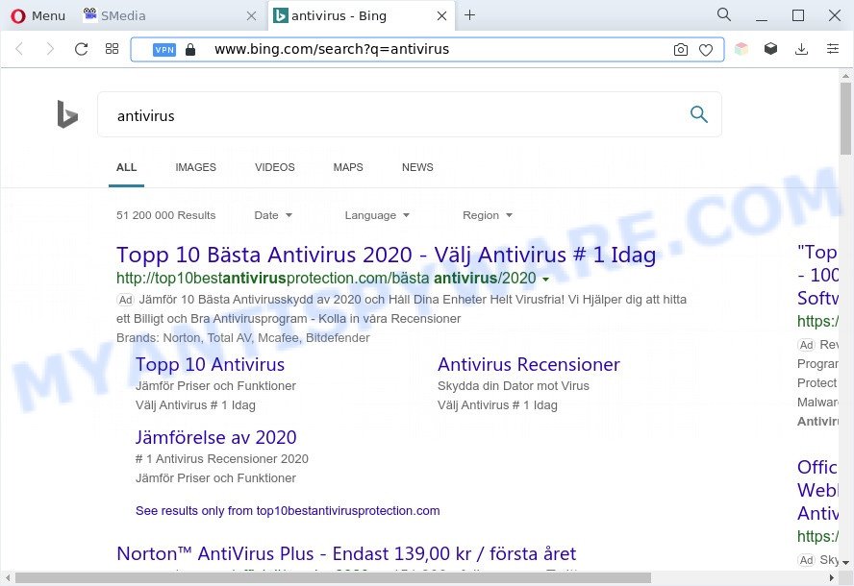The height and width of the screenshot is (586, 854).
Task: Expand the ad URL dropdown arrow
Action: click(545, 280)
